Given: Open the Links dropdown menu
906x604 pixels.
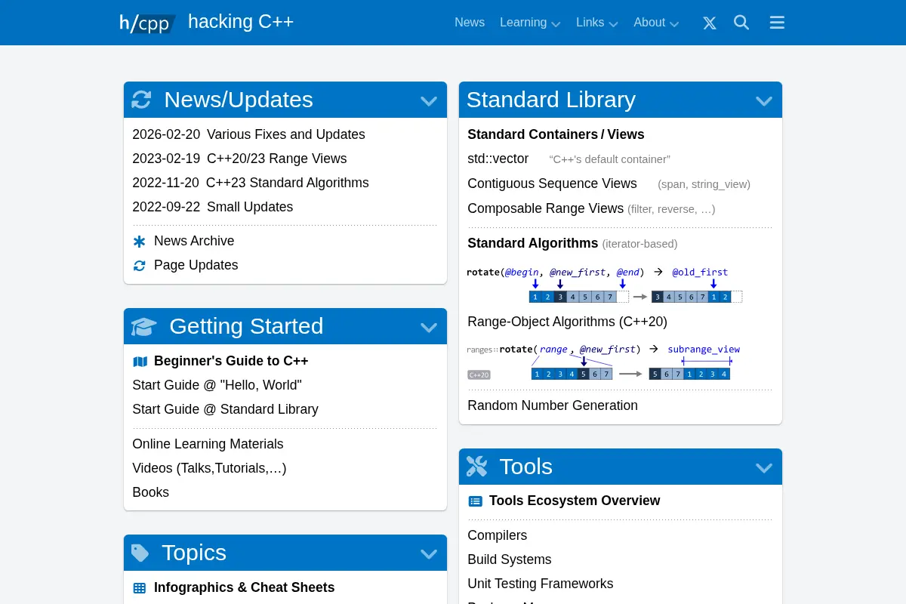Looking at the screenshot, I should (x=597, y=23).
